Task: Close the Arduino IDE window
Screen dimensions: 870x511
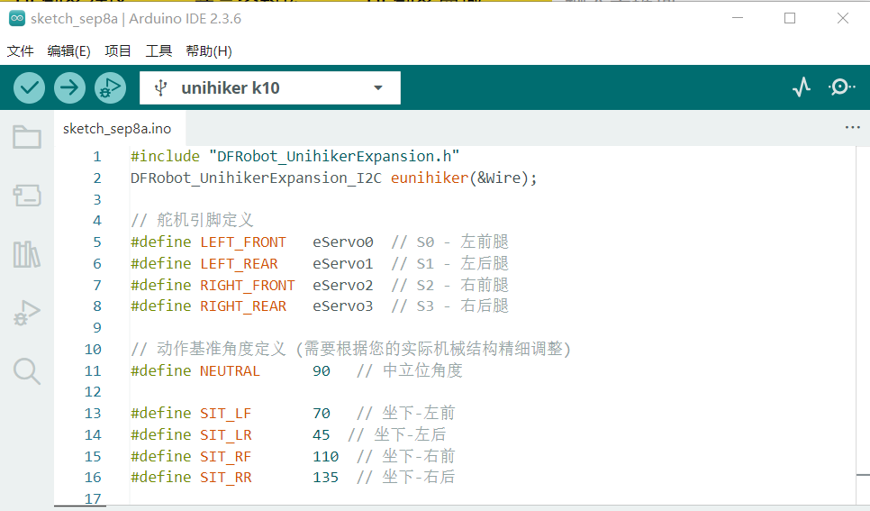Action: (842, 18)
